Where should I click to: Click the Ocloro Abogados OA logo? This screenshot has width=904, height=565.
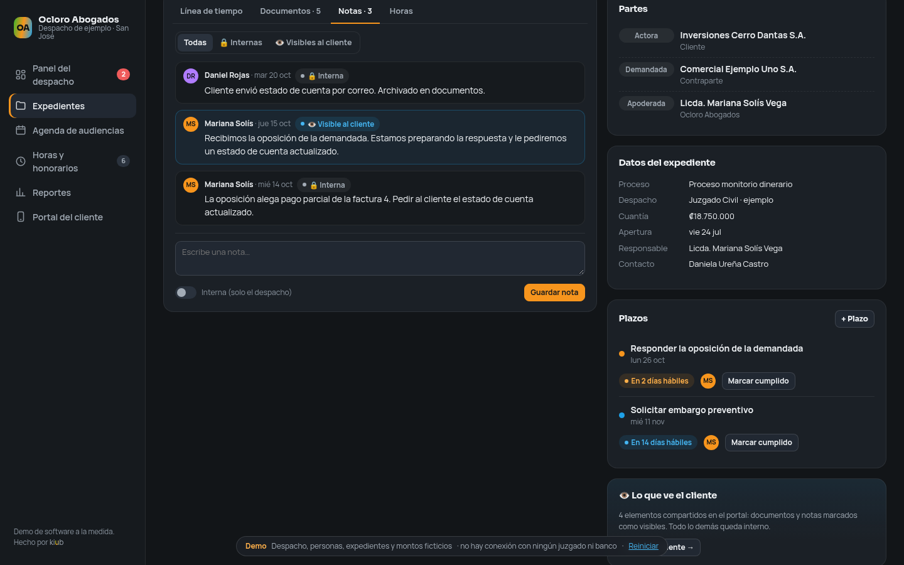[x=23, y=28]
